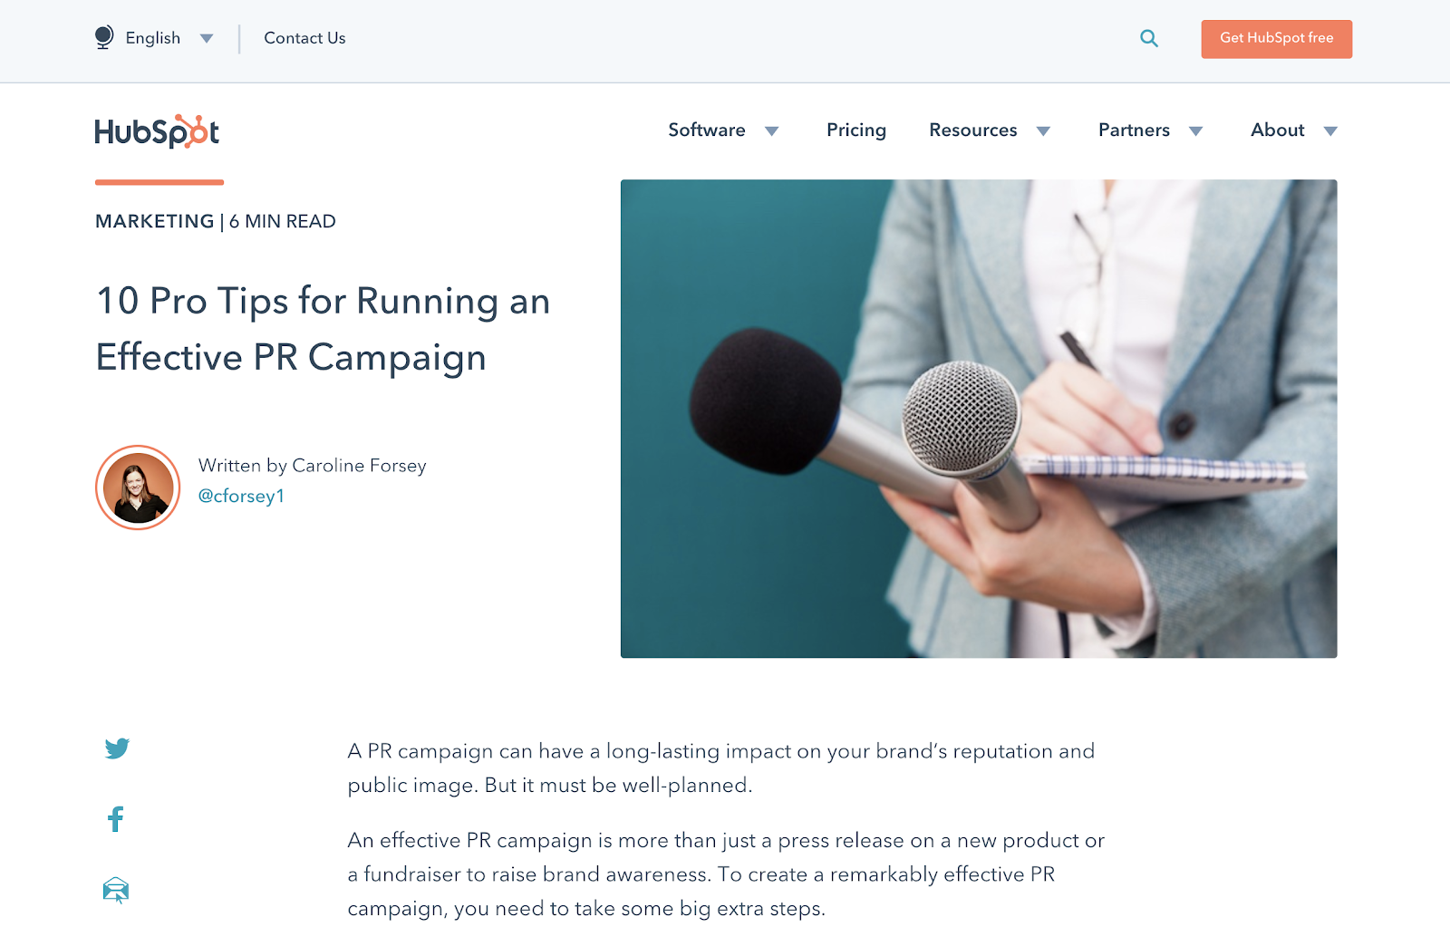Go to the HubSpot logo home

(x=157, y=131)
